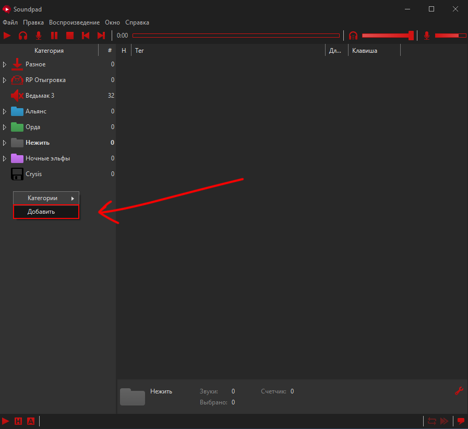The image size is (468, 429).
Task: Skip to next sound
Action: [101, 36]
